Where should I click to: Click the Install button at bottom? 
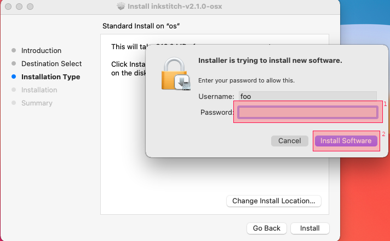pos(309,228)
